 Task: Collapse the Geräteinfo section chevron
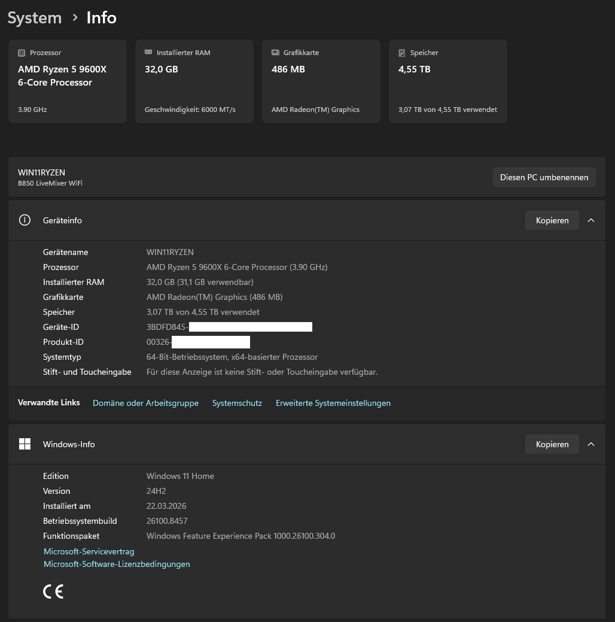(x=591, y=220)
